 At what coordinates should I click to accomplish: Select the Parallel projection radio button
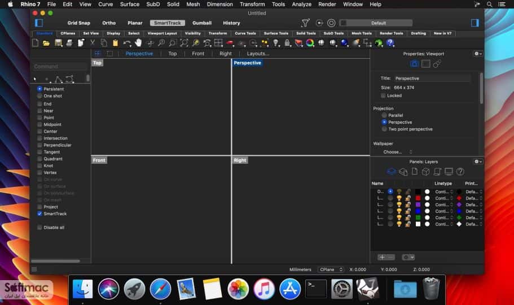(x=384, y=115)
